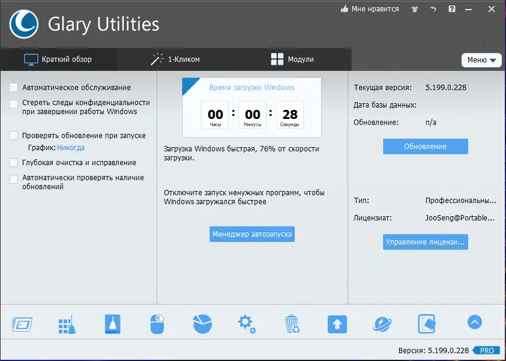506x361 pixels.
Task: Open Менеджер автозапуска
Action: [251, 234]
